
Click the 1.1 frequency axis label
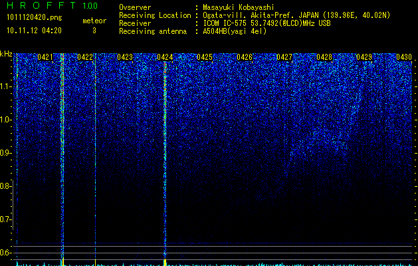[x=6, y=86]
